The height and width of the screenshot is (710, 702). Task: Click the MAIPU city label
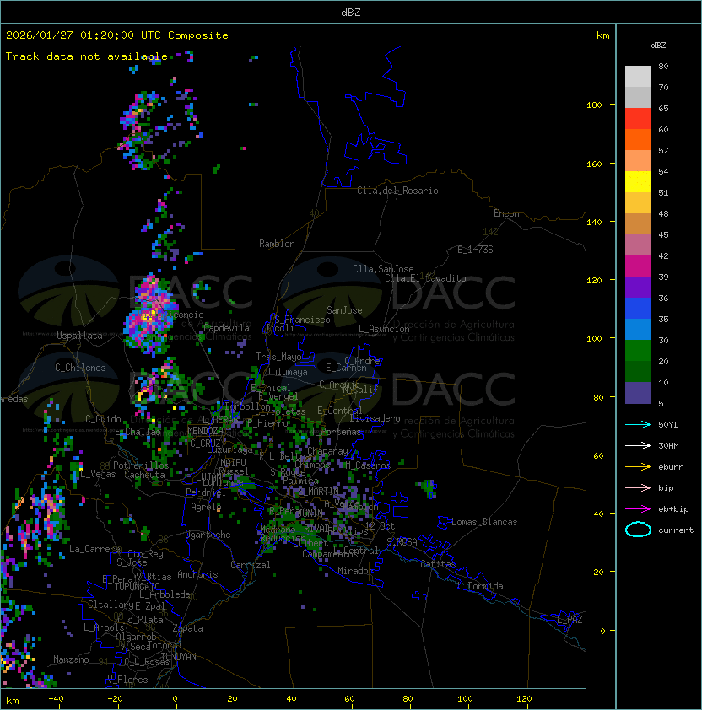233,463
